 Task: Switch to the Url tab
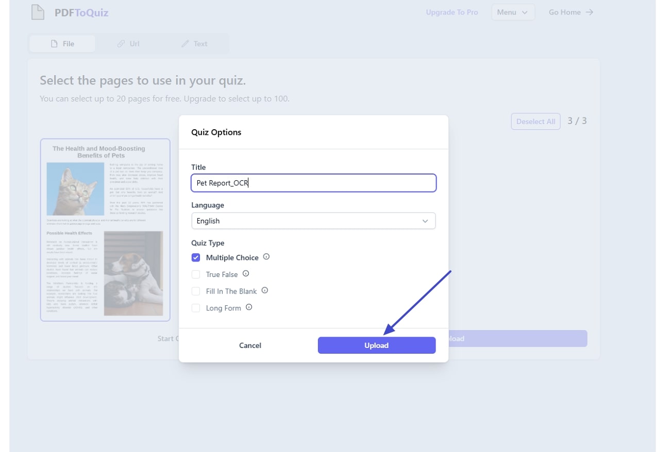pos(128,44)
